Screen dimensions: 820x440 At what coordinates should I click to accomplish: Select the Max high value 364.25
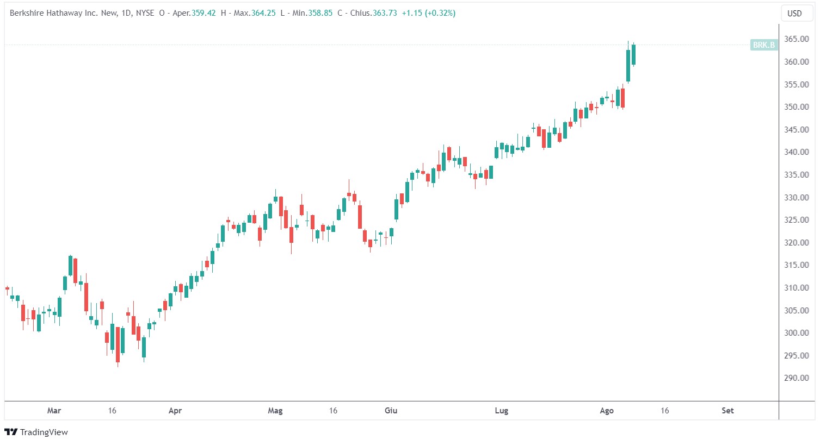262,13
